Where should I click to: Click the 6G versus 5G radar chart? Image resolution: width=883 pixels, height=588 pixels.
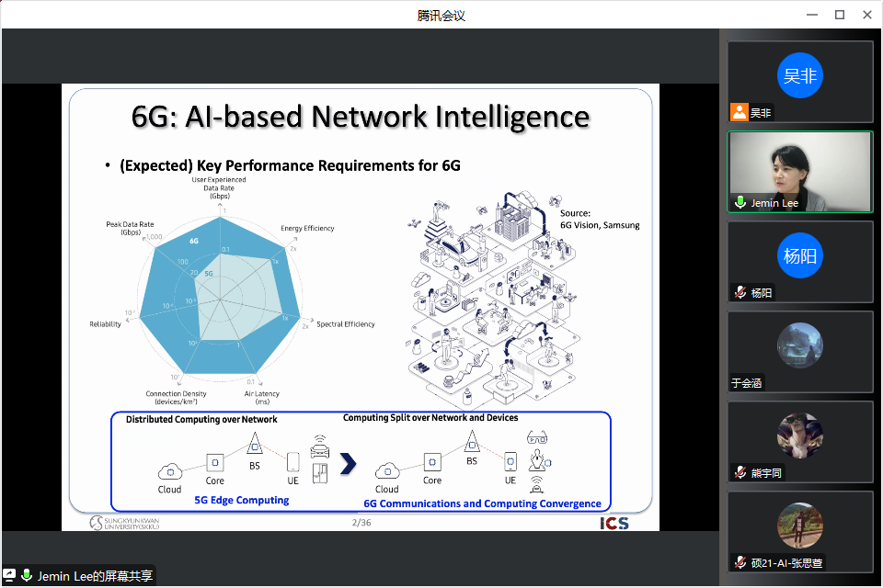pyautogui.click(x=220, y=299)
